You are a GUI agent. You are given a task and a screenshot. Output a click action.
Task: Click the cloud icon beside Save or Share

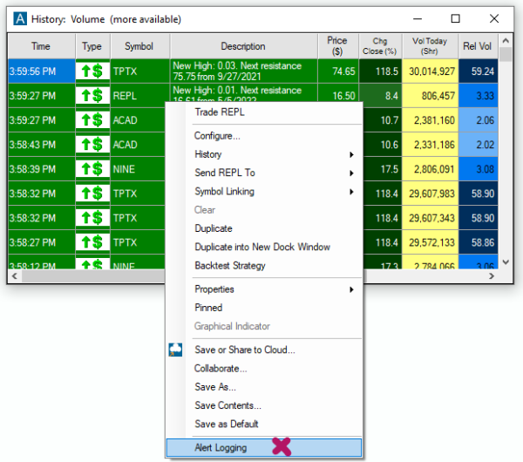pyautogui.click(x=177, y=350)
